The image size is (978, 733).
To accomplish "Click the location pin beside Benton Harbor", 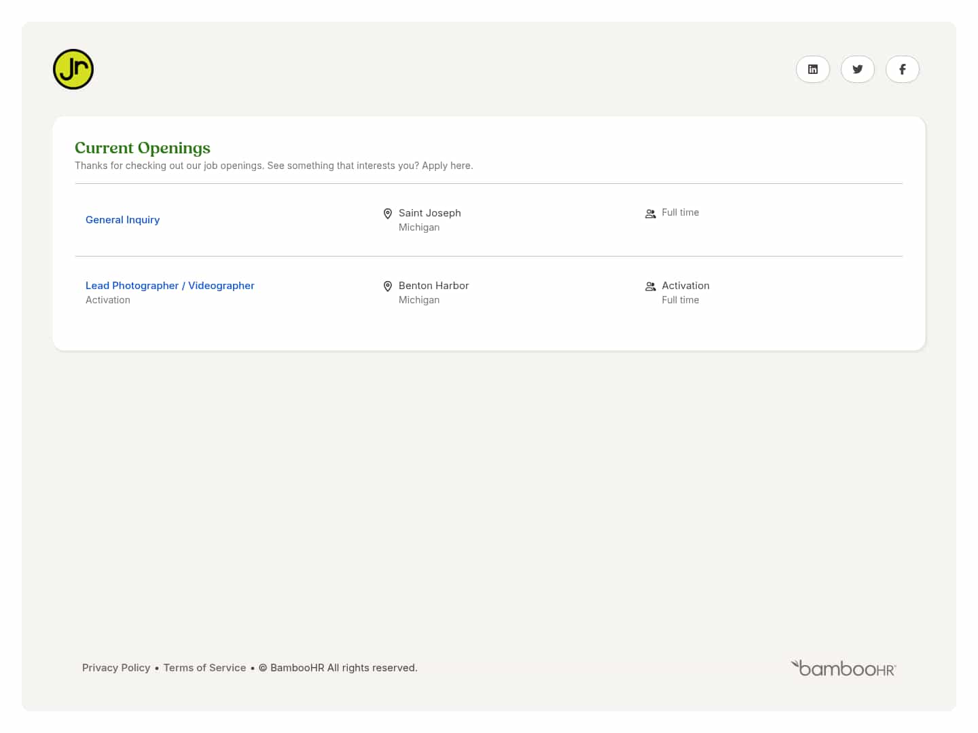I will [x=388, y=286].
